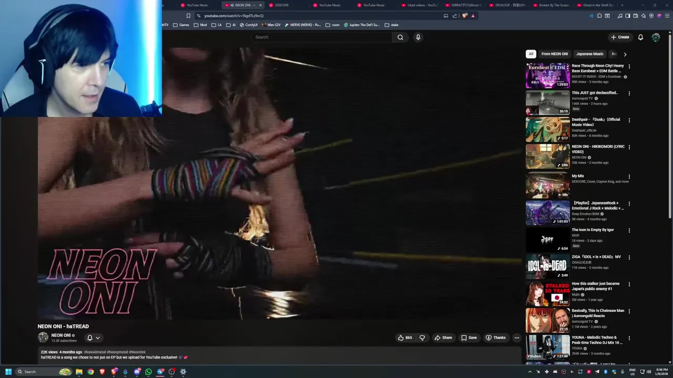
Task: Like the video with 865 likes
Action: coord(404,338)
